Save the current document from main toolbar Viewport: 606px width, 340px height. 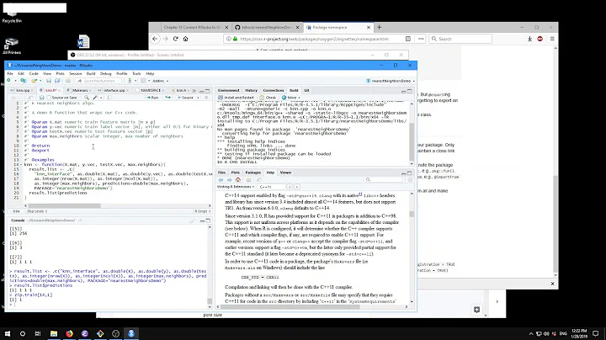(48, 81)
